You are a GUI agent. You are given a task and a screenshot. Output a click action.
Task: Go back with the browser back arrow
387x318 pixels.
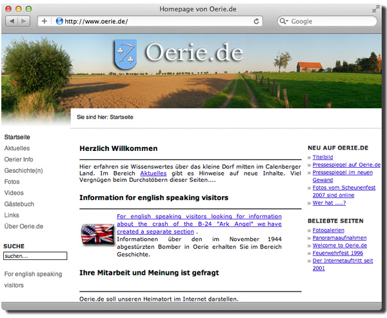pos(12,21)
